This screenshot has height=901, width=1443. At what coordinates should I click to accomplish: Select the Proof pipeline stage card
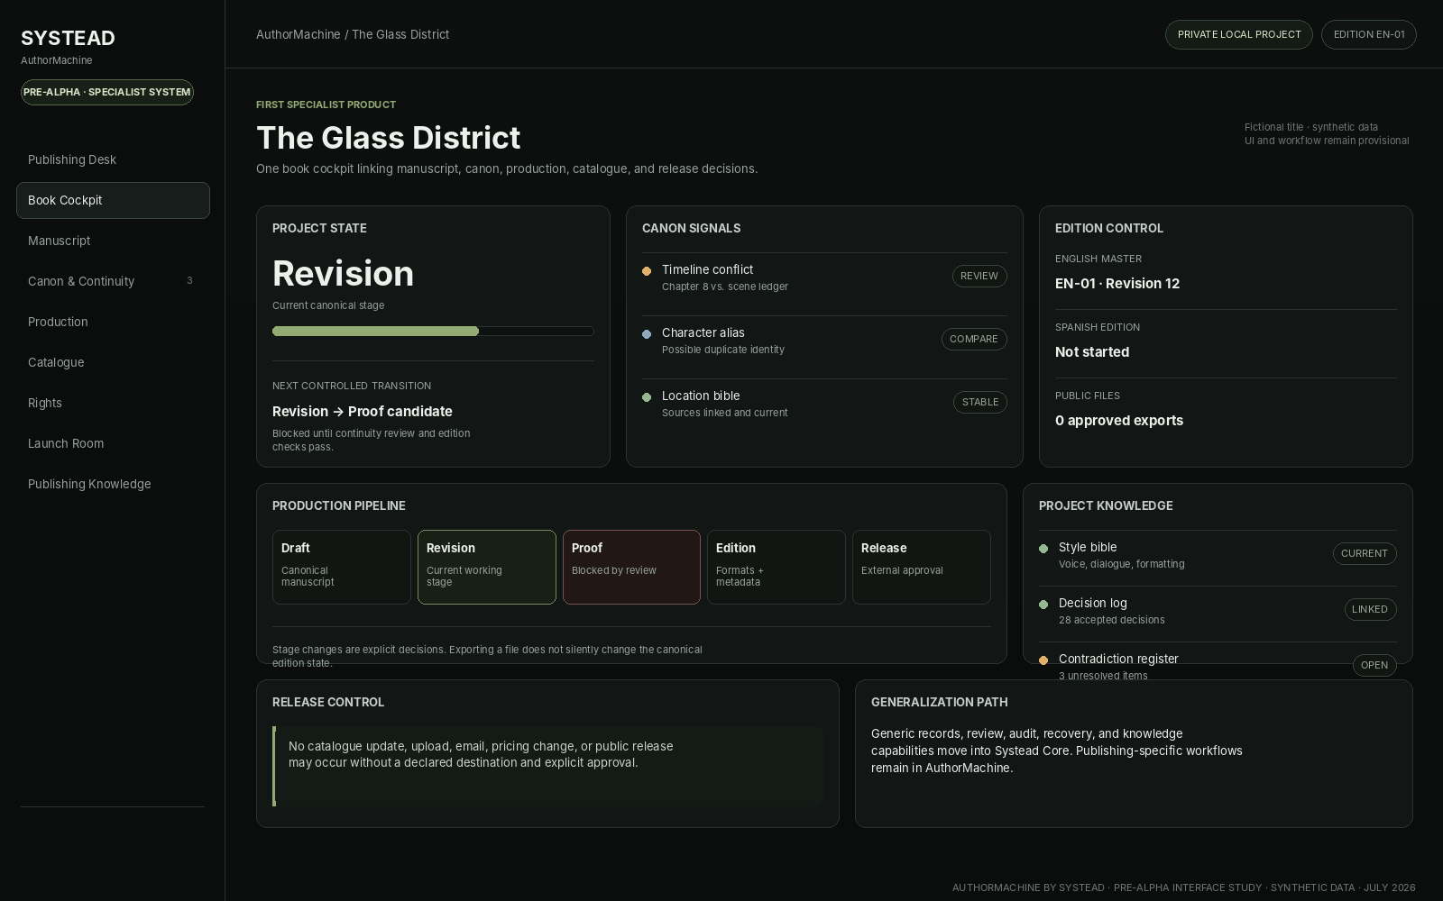point(631,567)
